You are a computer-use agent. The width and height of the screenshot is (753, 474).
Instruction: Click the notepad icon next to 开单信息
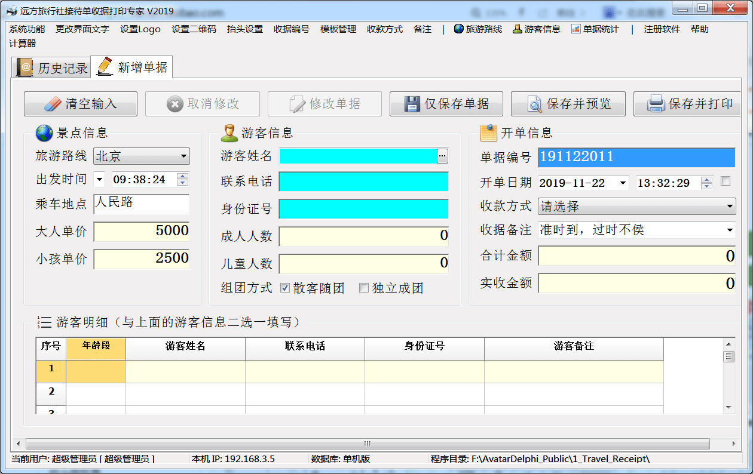488,133
